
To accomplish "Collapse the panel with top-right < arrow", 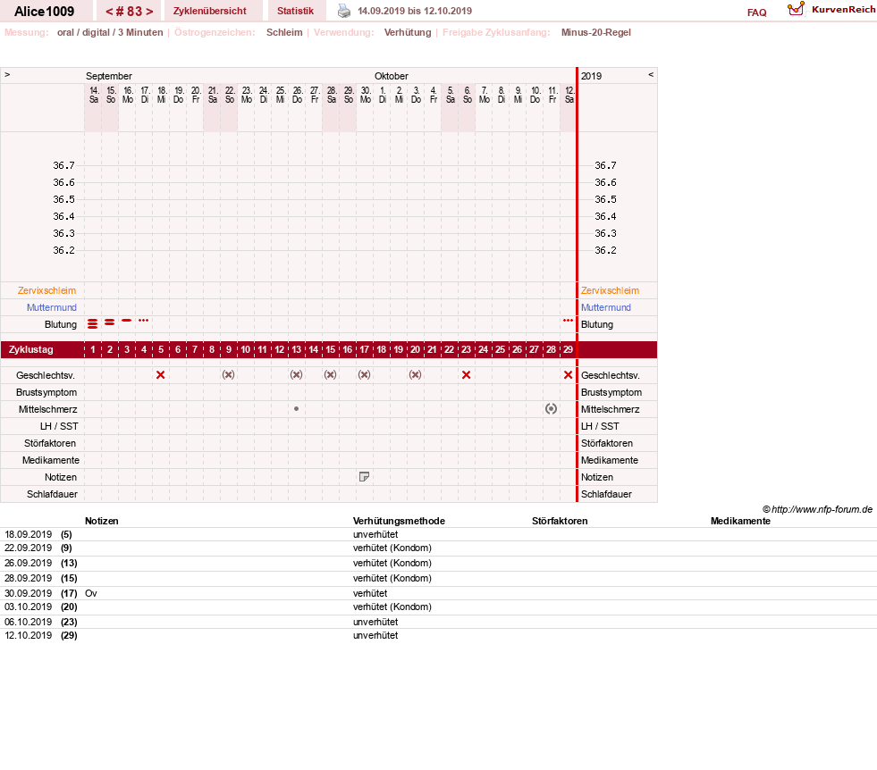I will click(x=651, y=74).
